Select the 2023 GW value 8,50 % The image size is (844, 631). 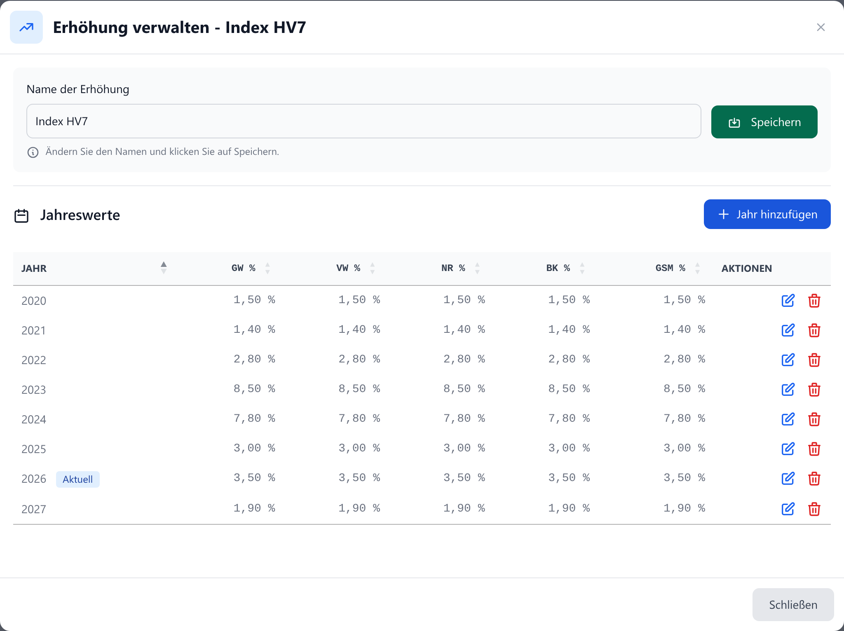(254, 389)
